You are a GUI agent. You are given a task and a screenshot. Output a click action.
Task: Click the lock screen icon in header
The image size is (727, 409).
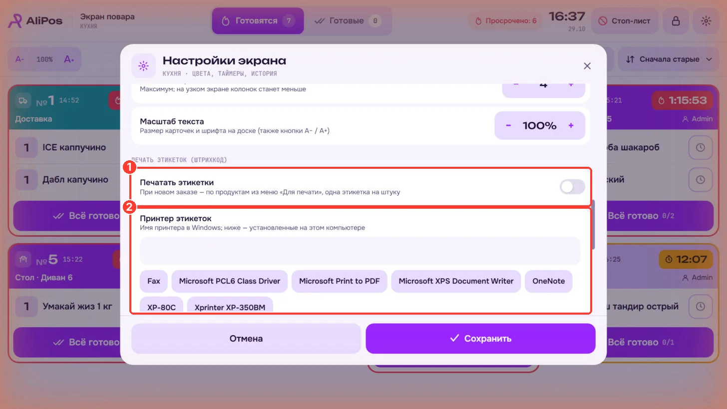pyautogui.click(x=675, y=21)
